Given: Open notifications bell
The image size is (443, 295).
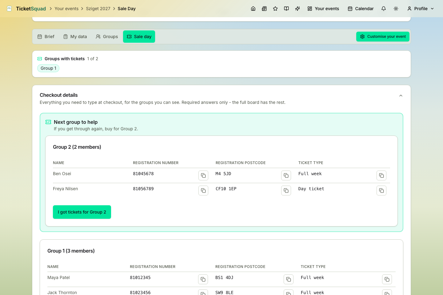Looking at the screenshot, I should click(x=384, y=9).
